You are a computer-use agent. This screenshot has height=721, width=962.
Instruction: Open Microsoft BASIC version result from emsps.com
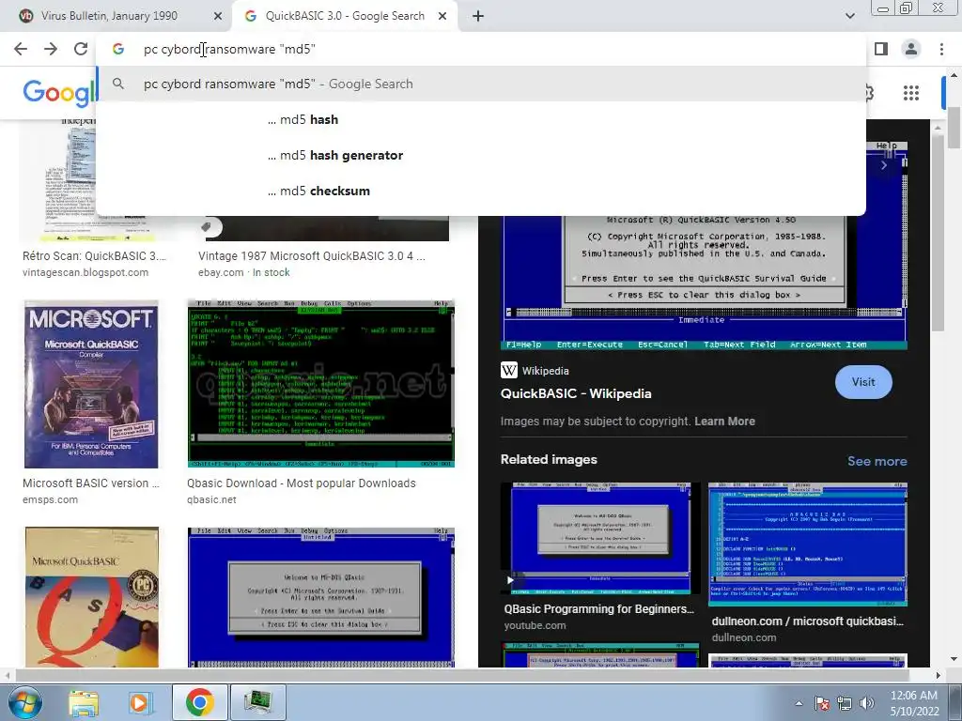[x=91, y=483]
